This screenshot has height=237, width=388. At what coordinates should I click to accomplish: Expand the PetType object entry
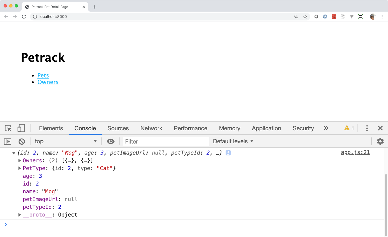20,168
